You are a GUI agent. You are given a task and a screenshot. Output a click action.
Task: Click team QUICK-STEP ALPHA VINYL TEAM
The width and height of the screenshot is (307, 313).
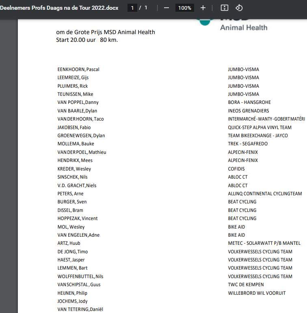259,127
